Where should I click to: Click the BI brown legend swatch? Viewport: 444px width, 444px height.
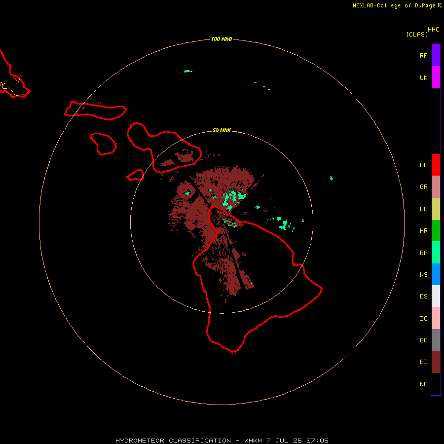coord(436,362)
